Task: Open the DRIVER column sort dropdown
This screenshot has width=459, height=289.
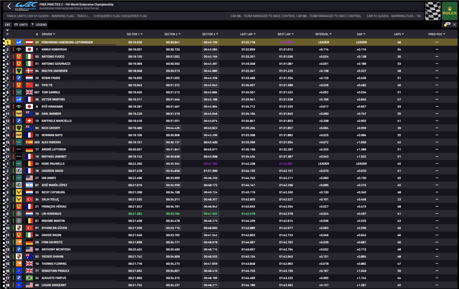Action: (54, 34)
